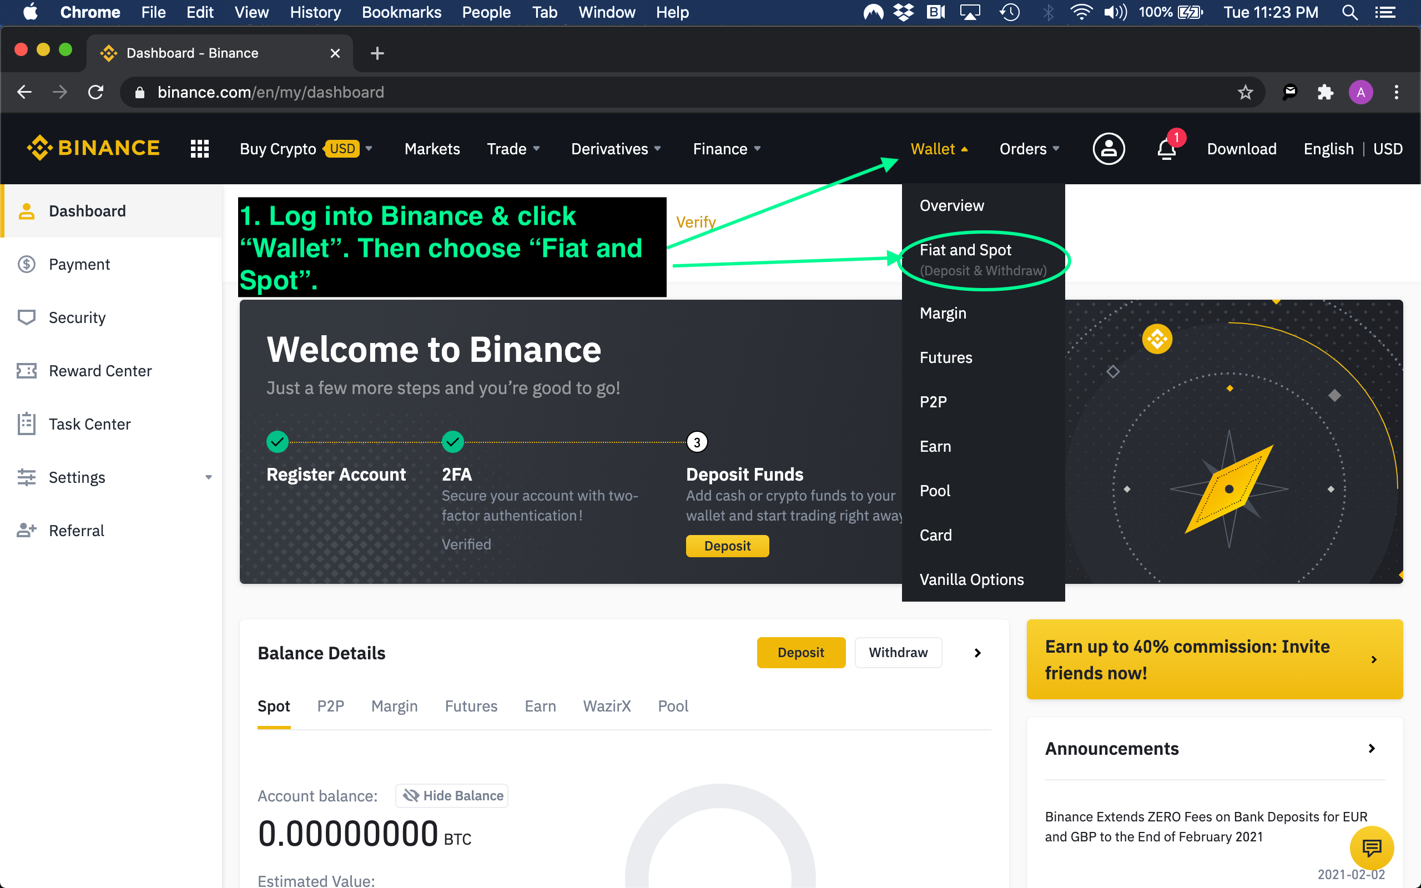Click Chrome profile avatar A

(x=1360, y=92)
